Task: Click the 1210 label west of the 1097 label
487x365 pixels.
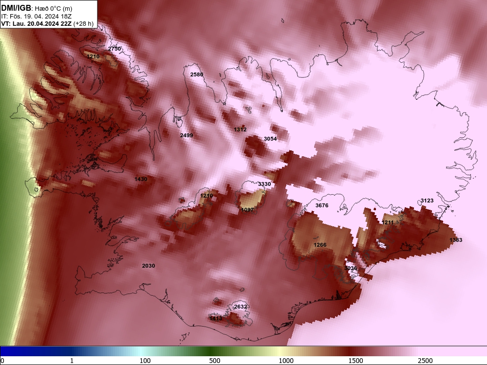Action: (x=206, y=196)
